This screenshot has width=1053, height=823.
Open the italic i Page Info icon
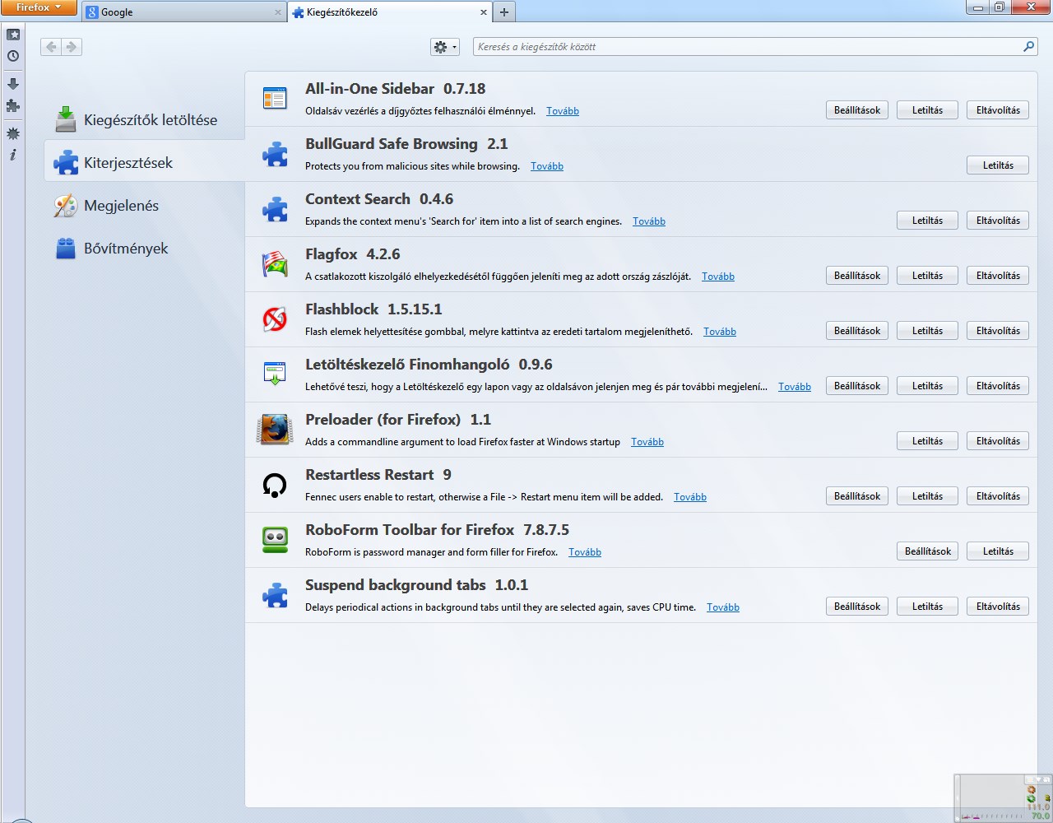click(13, 155)
